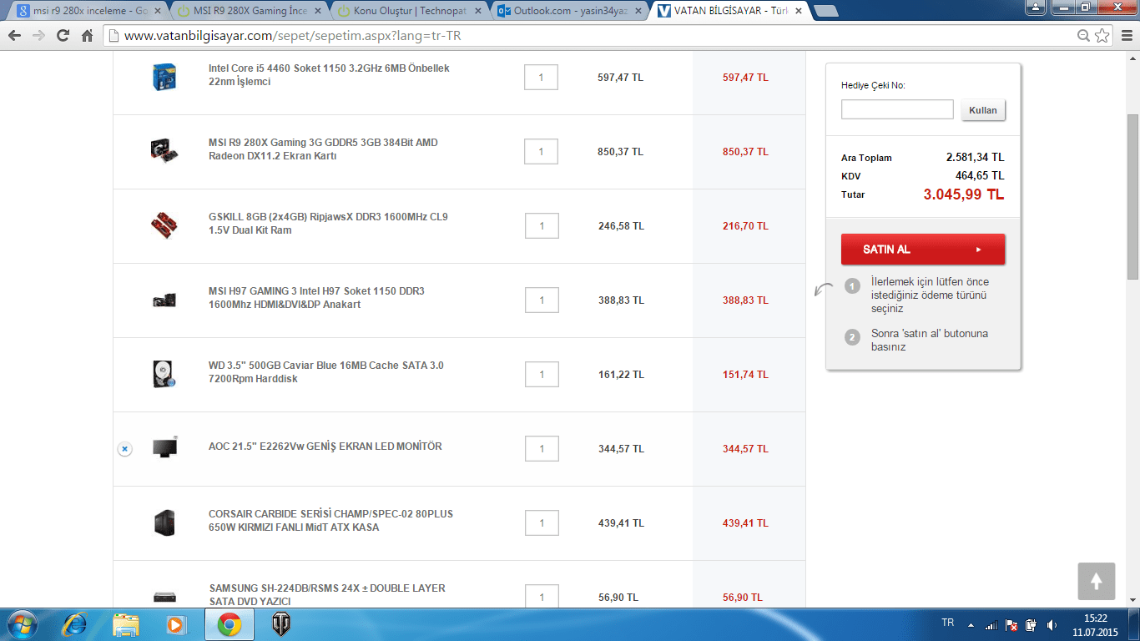
Task: Click the quantity field for WD Caviar Blue
Action: click(x=542, y=375)
